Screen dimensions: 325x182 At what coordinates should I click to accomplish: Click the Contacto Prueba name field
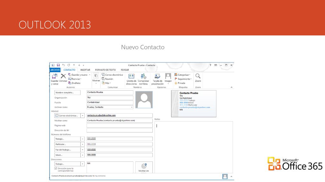point(110,92)
